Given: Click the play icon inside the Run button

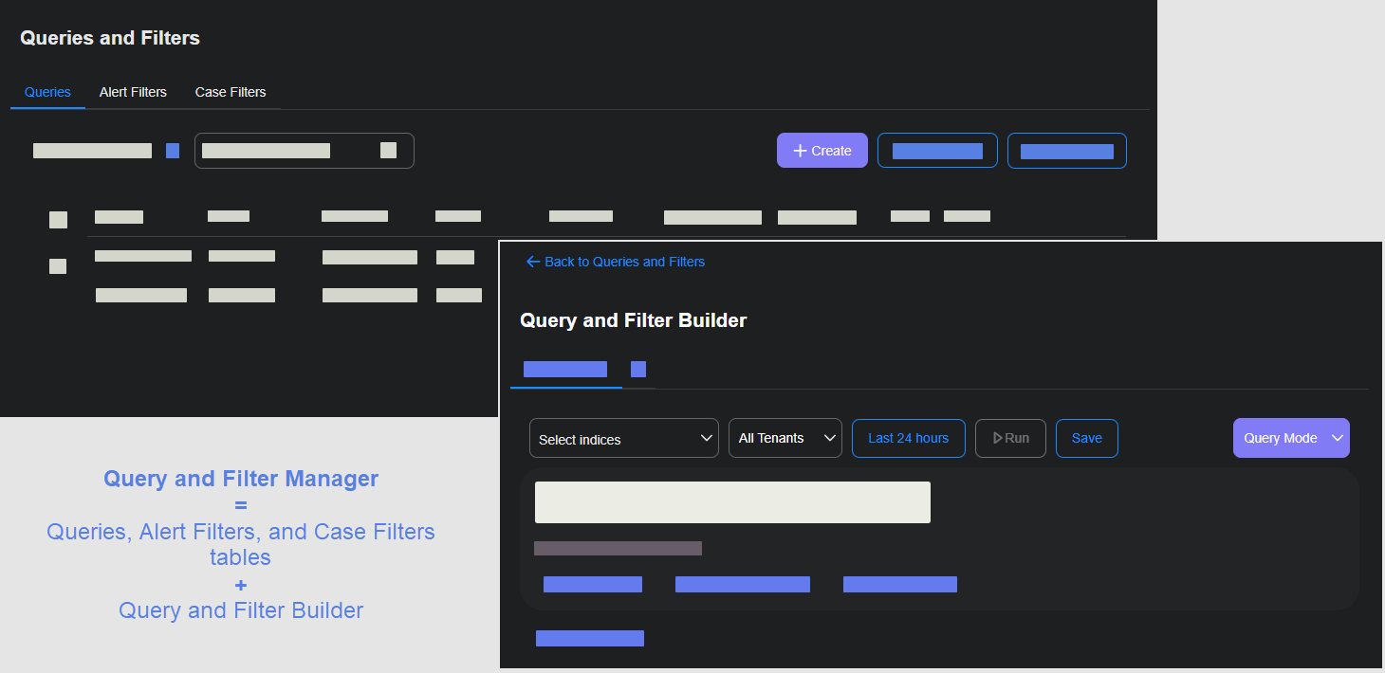Looking at the screenshot, I should click(x=998, y=438).
